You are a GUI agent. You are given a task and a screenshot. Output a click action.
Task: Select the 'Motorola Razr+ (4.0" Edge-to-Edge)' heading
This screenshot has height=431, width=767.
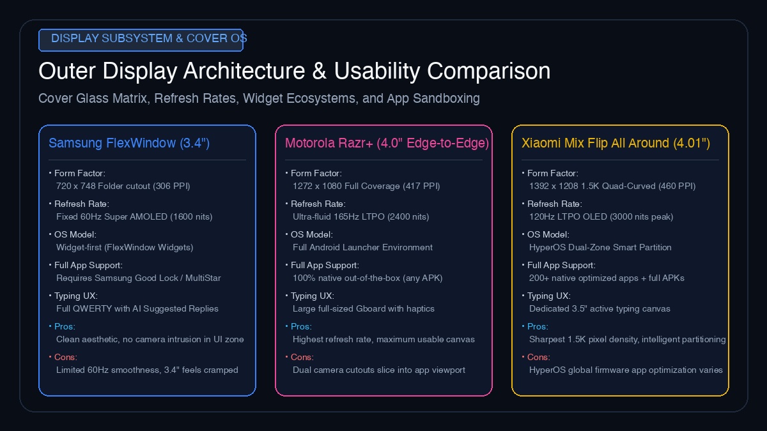pyautogui.click(x=387, y=143)
